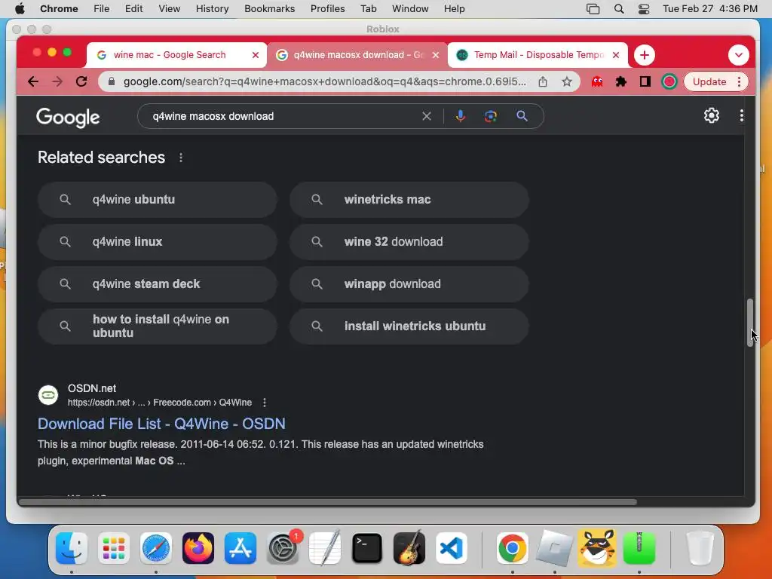Click the forward navigation arrow
772x579 pixels.
(57, 81)
